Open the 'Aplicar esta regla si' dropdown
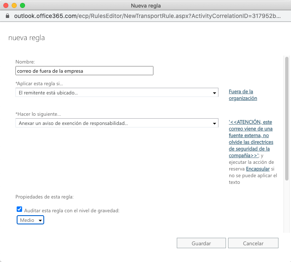Viewport: 291px width, 262px height. pos(117,92)
